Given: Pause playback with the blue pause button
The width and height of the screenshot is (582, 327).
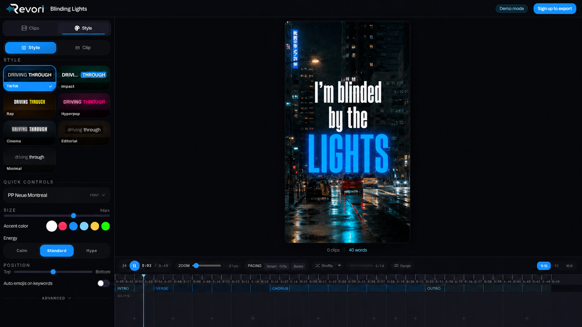Looking at the screenshot, I should (134, 266).
